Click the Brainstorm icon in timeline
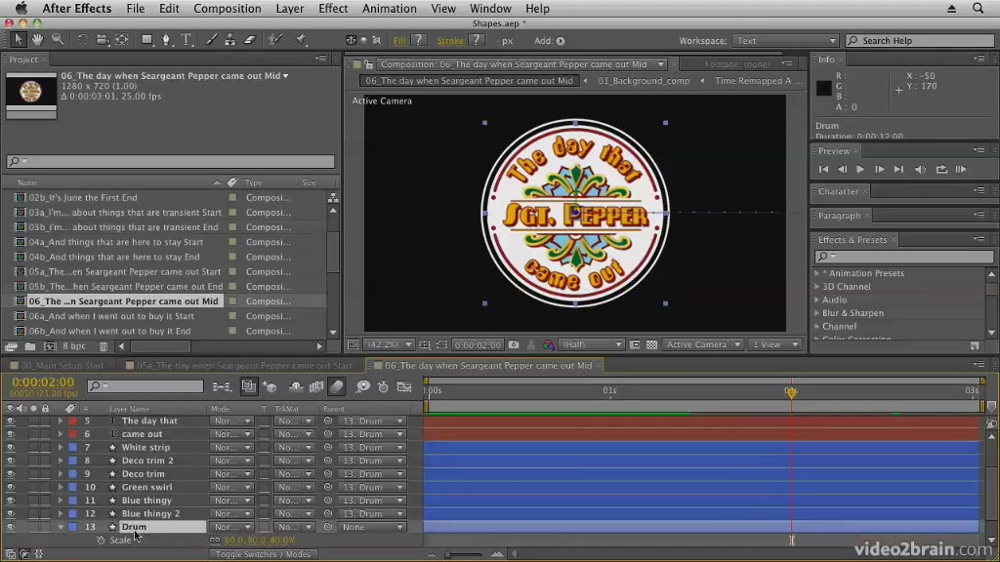The image size is (1000, 562). point(362,386)
